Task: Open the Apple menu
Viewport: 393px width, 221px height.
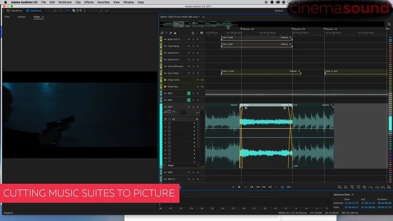Action: [6, 2]
